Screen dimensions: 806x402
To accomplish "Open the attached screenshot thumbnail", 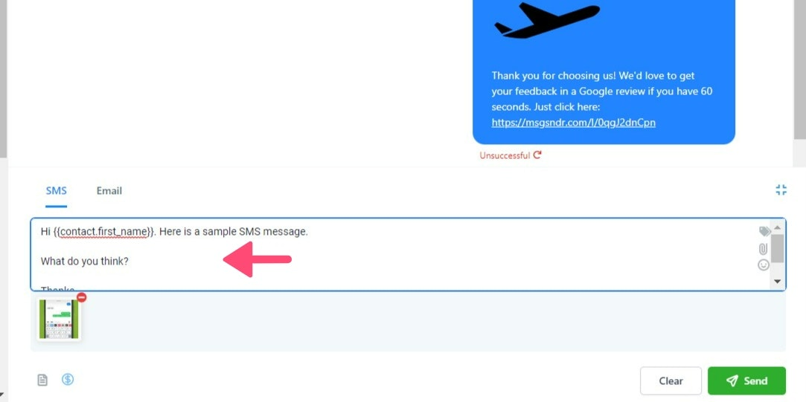I will (59, 319).
